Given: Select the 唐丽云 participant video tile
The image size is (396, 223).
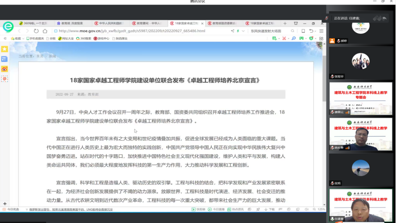Looking at the screenshot, I should (361, 99).
